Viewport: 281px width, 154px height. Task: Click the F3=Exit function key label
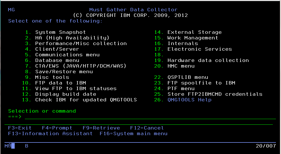click(20, 128)
